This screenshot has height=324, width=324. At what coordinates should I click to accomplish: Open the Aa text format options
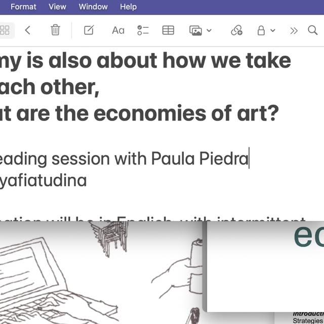118,30
